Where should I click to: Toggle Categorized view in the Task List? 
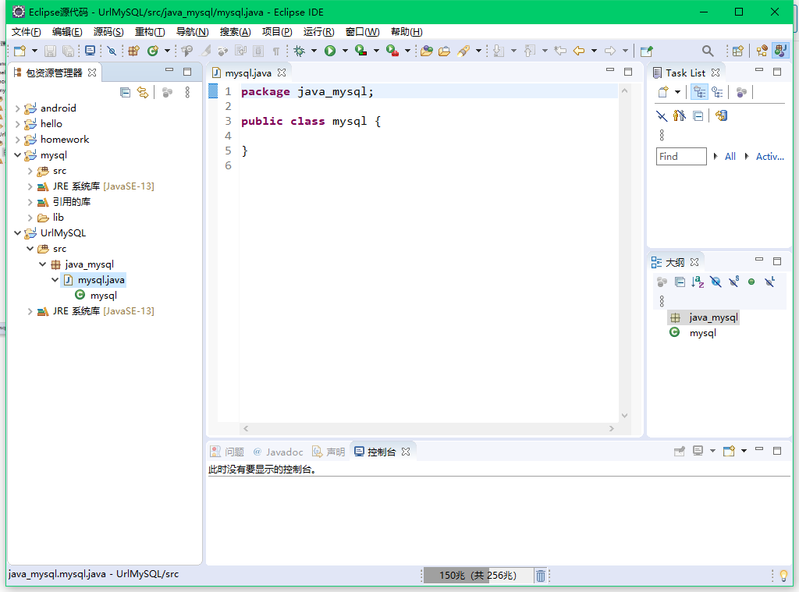click(x=699, y=92)
